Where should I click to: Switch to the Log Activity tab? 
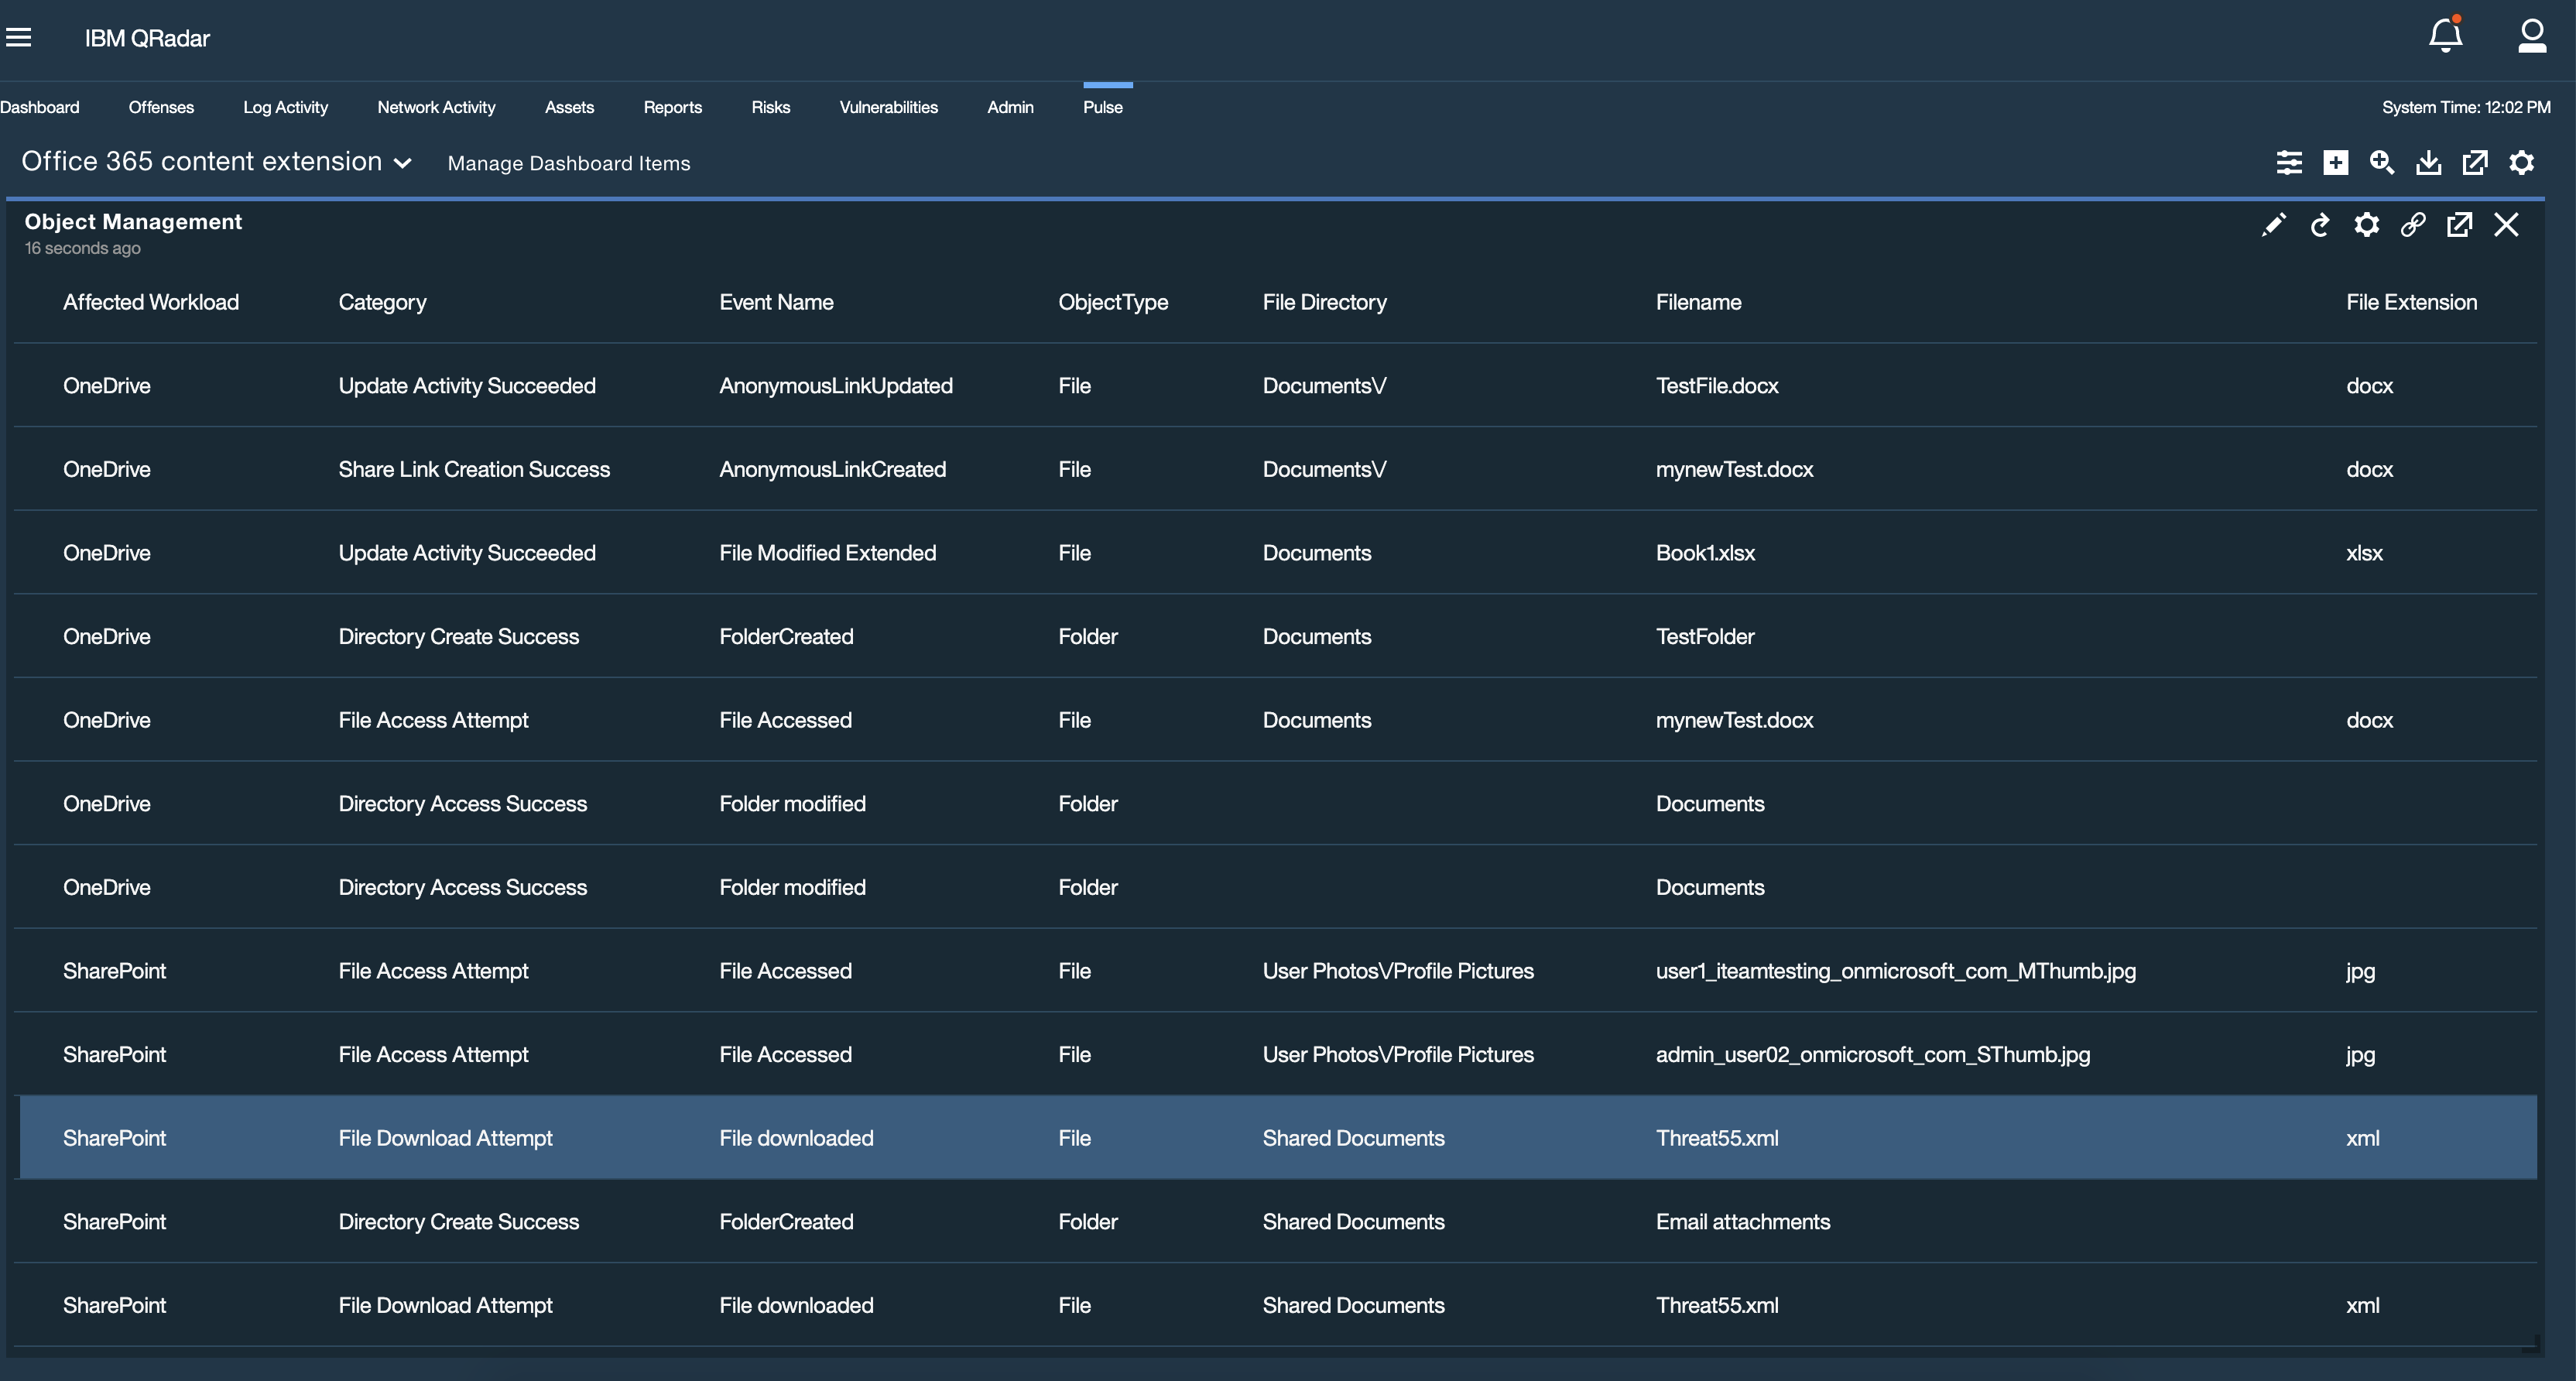(285, 107)
